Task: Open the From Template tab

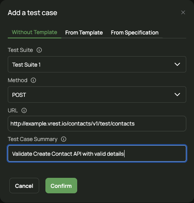Action: click(x=84, y=33)
